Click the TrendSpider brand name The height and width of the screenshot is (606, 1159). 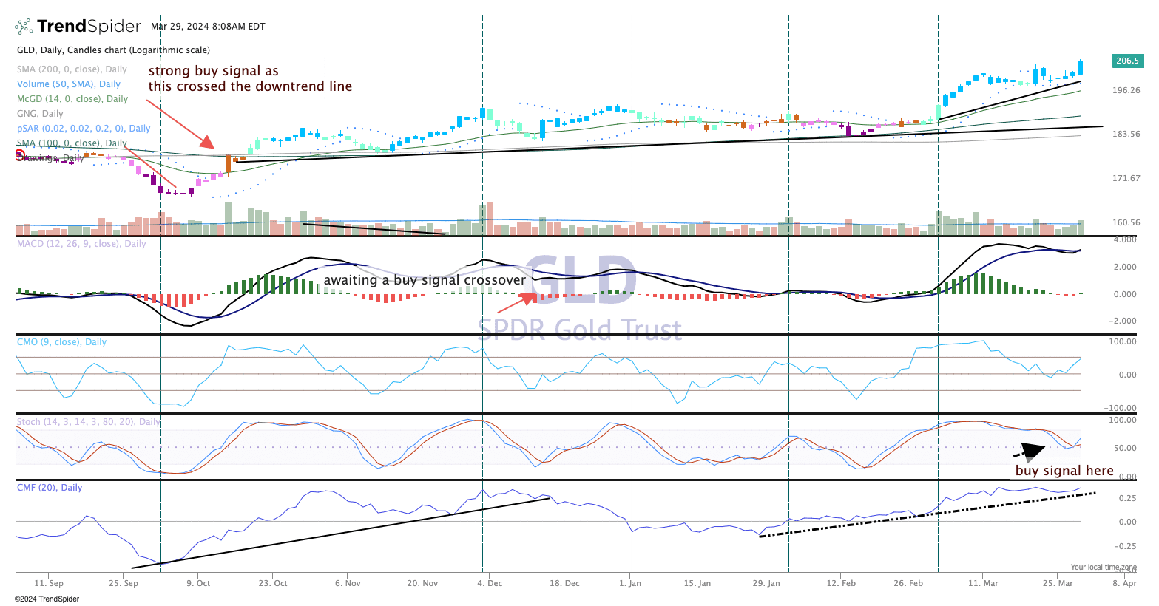coord(89,27)
